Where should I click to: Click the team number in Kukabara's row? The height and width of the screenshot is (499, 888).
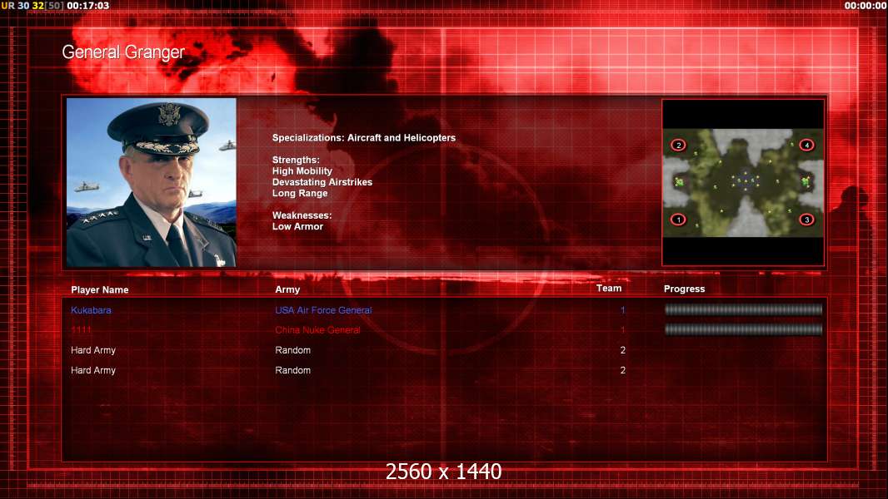click(x=622, y=310)
